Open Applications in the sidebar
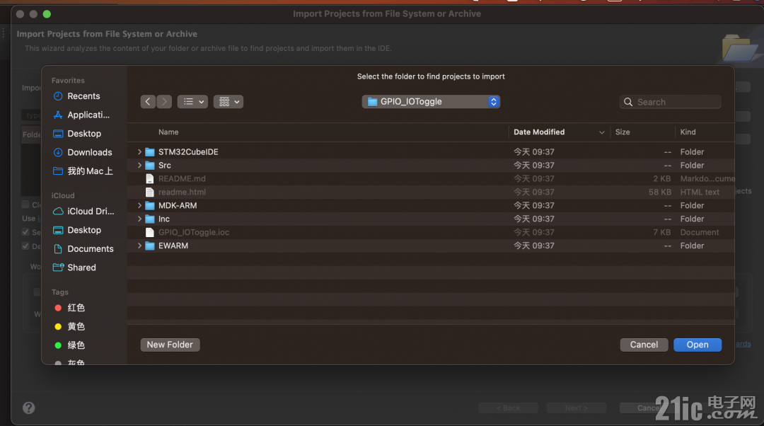This screenshot has width=764, height=426. 88,115
